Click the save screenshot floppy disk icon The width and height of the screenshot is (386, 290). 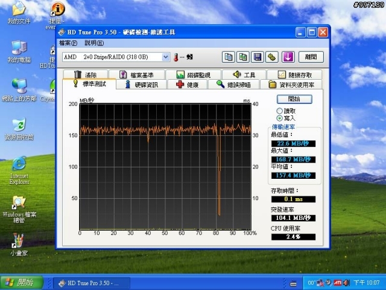(258, 57)
